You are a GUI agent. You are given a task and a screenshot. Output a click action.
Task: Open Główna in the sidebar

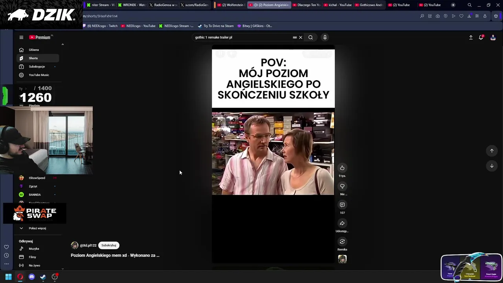38,50
